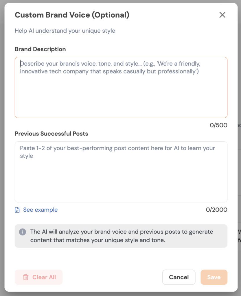Save the custom brand voice
Screen dimensions: 241x296
click(214, 277)
